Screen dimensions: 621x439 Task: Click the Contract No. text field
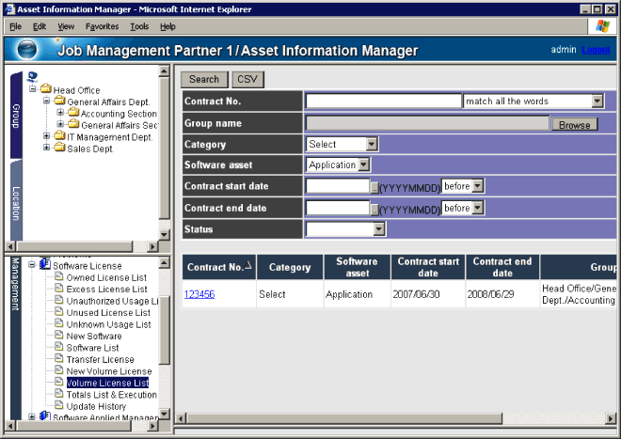[383, 101]
